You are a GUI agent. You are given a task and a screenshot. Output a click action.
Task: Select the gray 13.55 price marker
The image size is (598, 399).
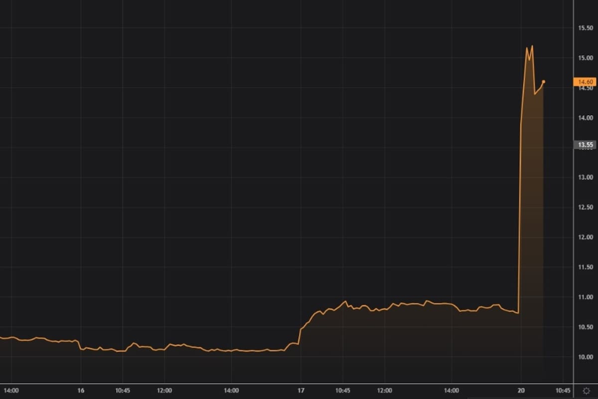click(584, 144)
